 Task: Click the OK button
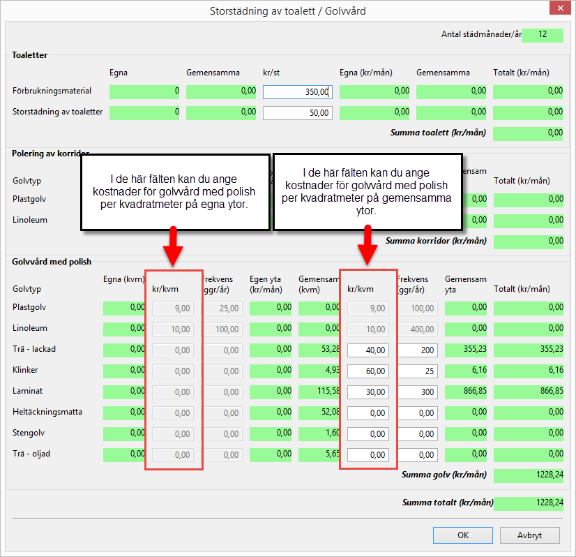(x=462, y=535)
